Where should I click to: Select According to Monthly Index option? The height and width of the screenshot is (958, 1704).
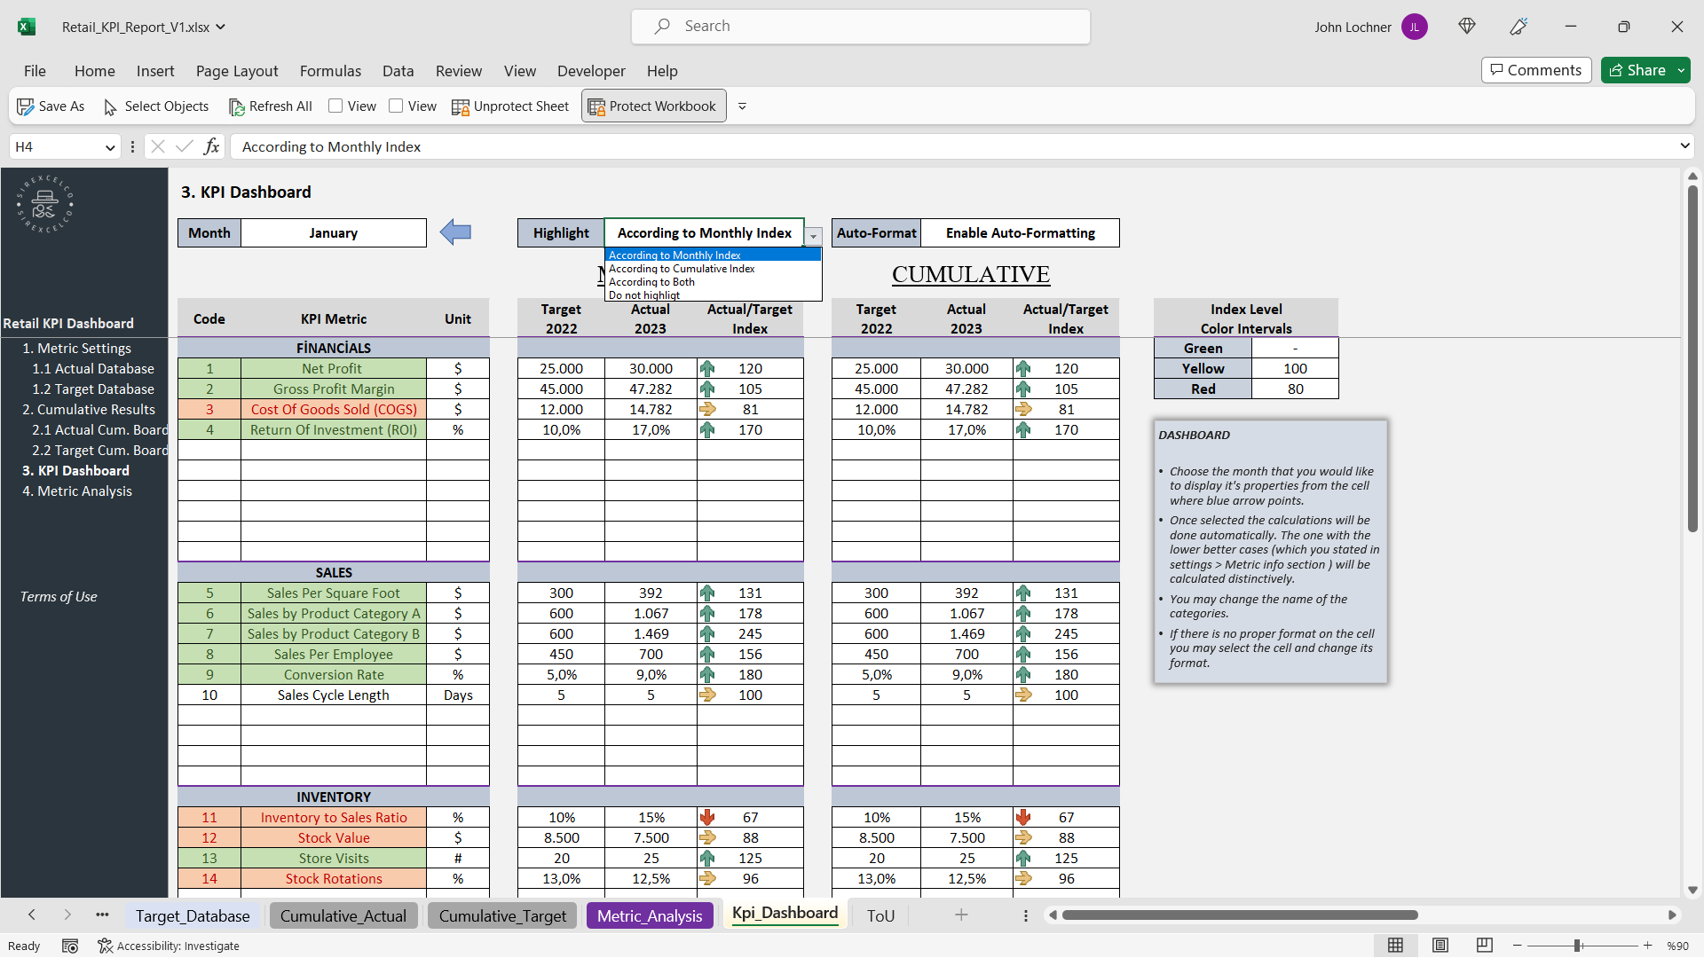point(713,255)
